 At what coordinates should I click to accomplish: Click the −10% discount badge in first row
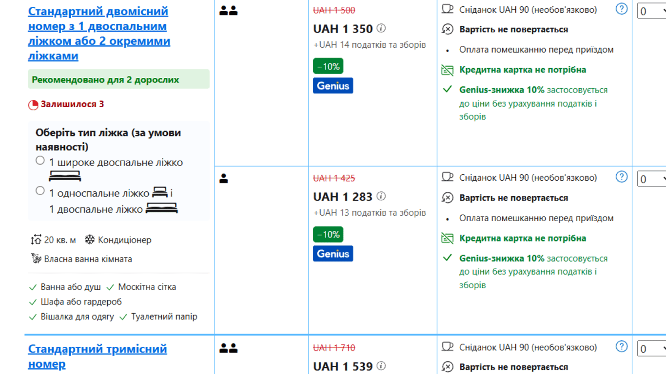tap(328, 66)
